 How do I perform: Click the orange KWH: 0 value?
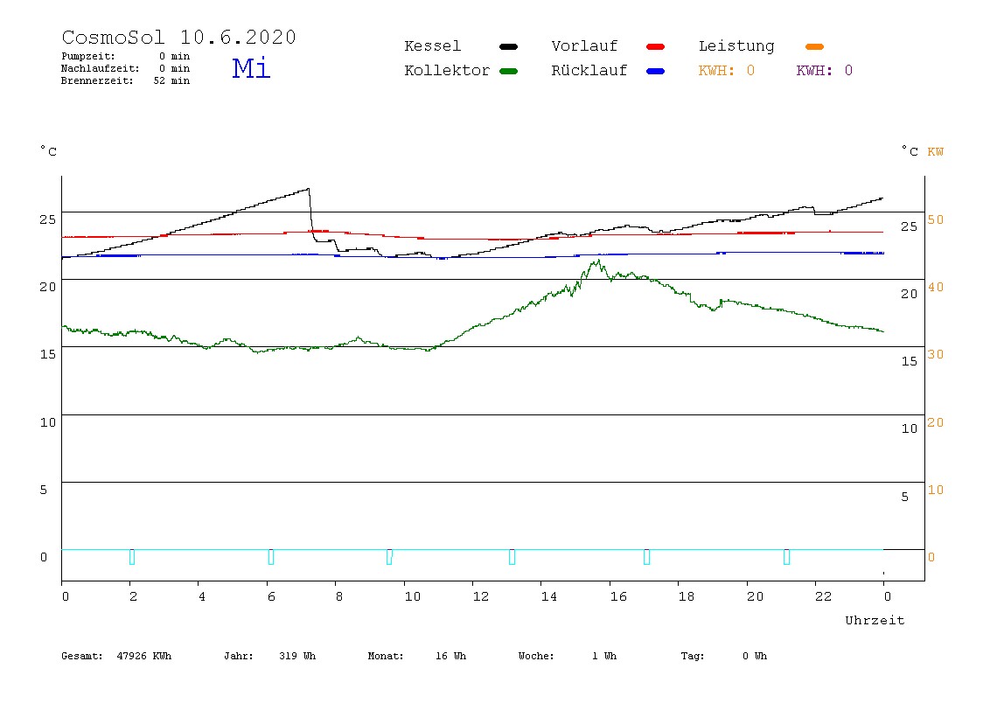[x=726, y=71]
